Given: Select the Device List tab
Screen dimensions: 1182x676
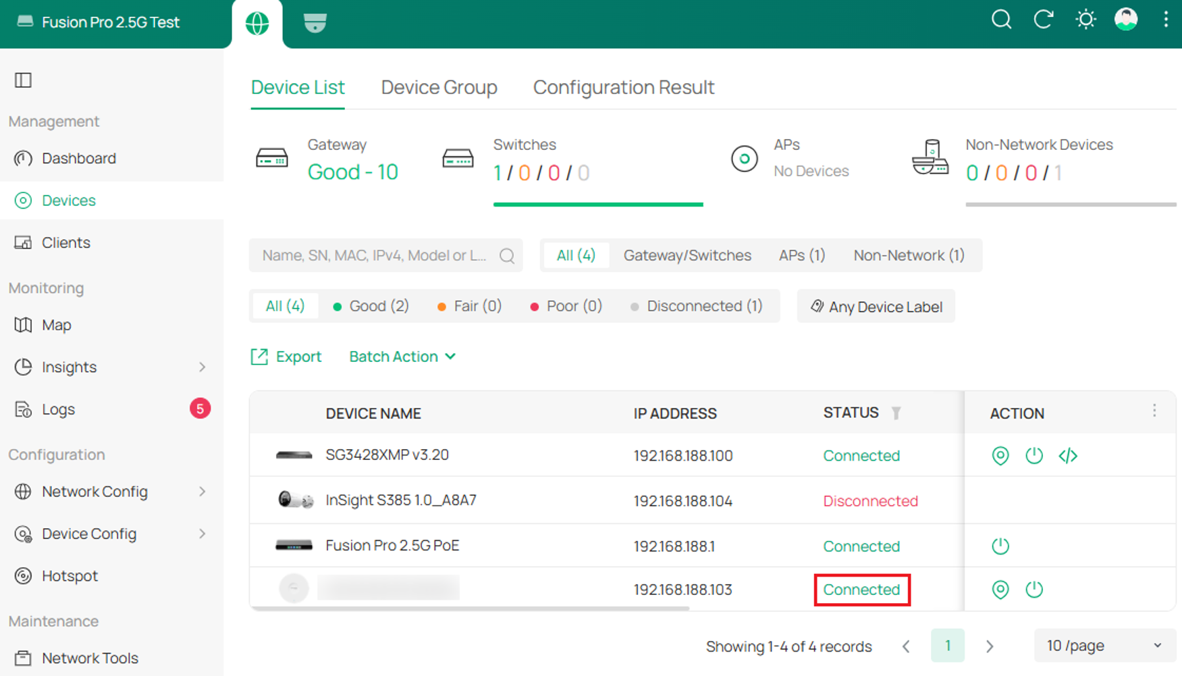Looking at the screenshot, I should [298, 87].
